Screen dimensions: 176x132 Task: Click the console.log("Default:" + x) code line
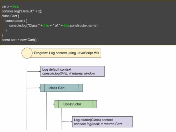click(22, 11)
